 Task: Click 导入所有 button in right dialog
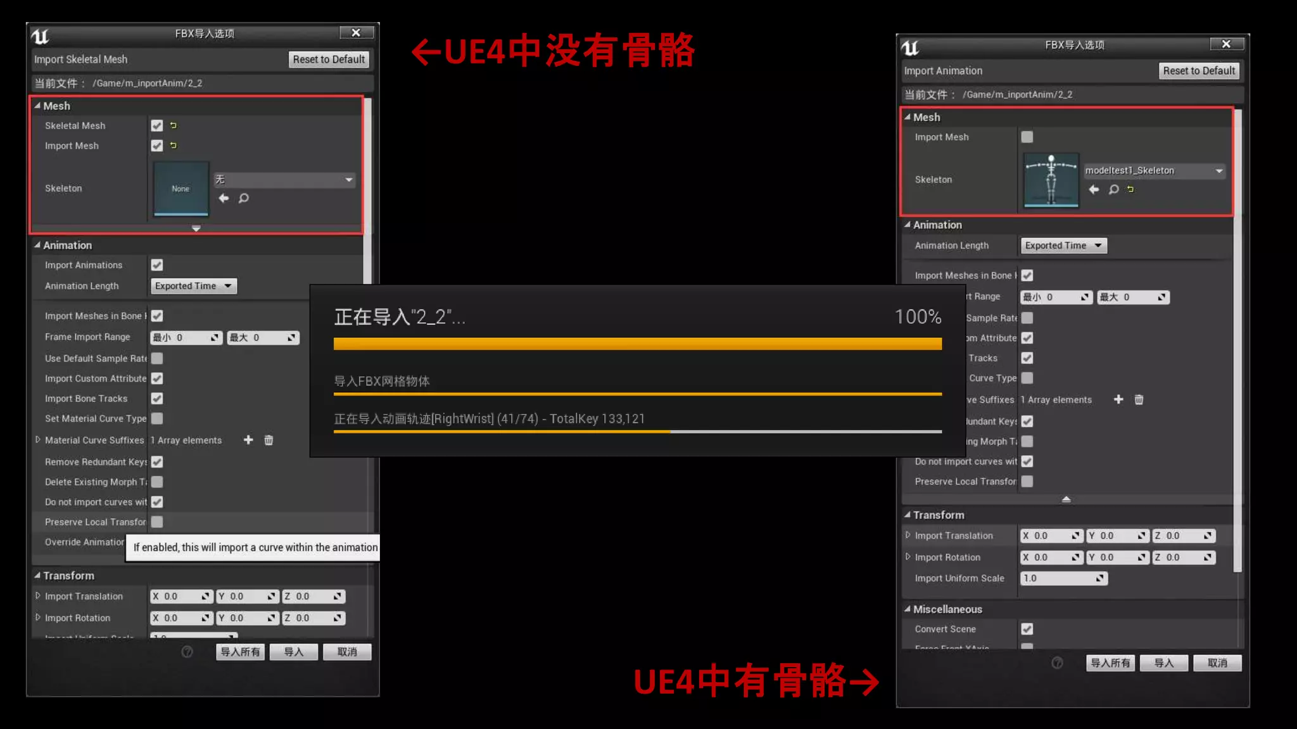[1110, 663]
